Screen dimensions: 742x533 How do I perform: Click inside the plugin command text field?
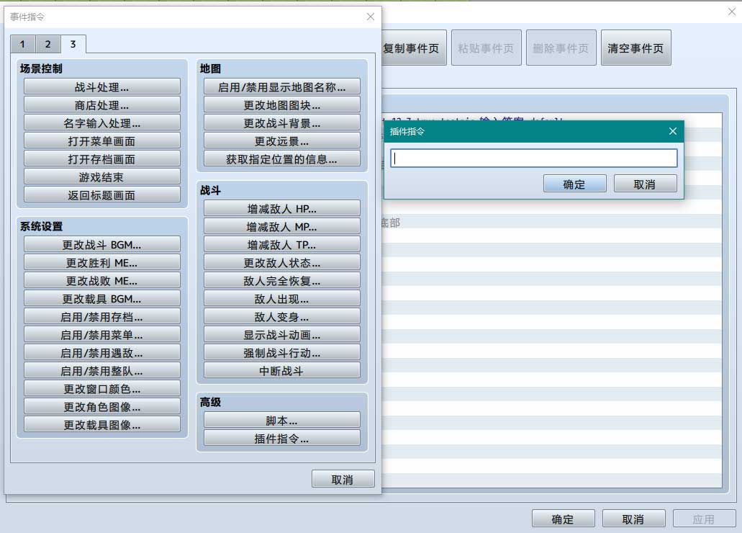point(533,158)
